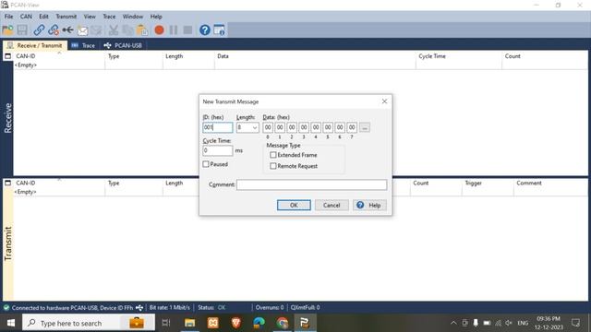591x332 pixels.
Task: Switch to the Receive / Transmit tab
Action: pos(35,45)
